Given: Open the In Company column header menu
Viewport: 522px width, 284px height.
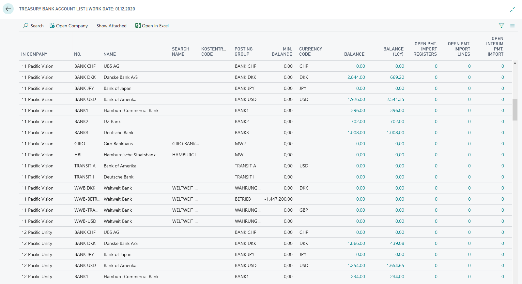Looking at the screenshot, I should tap(34, 54).
